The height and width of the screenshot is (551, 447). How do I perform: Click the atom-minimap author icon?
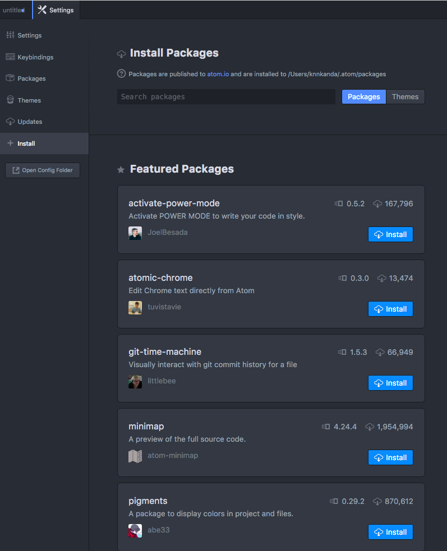click(135, 456)
